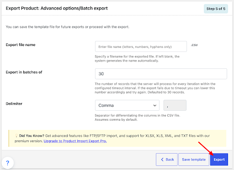
Task: Click 'system generates the name automatically' text
Action: click(127, 61)
